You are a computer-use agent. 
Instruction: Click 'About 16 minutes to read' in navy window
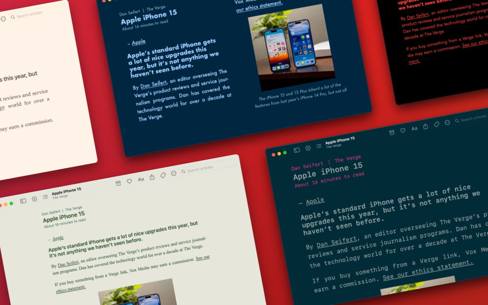(x=145, y=25)
